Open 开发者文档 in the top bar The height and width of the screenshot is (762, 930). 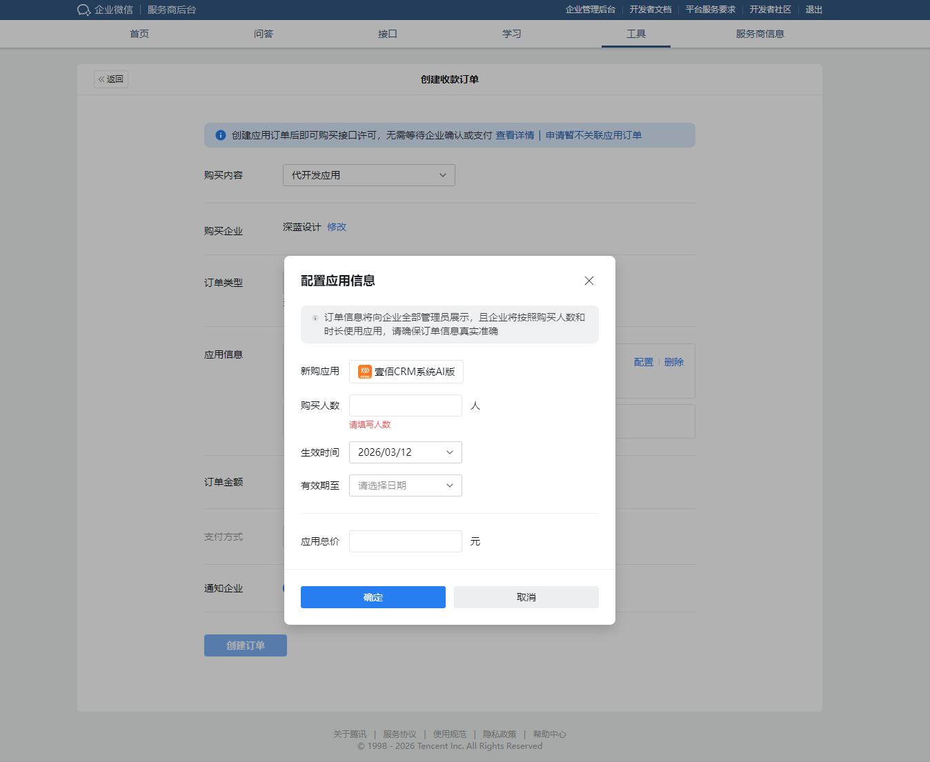(x=650, y=10)
